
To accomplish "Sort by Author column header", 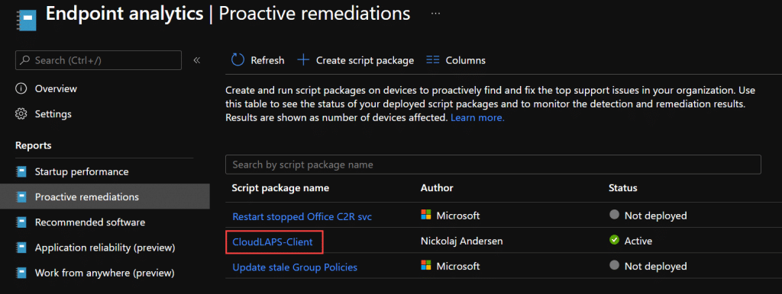I will coord(437,188).
